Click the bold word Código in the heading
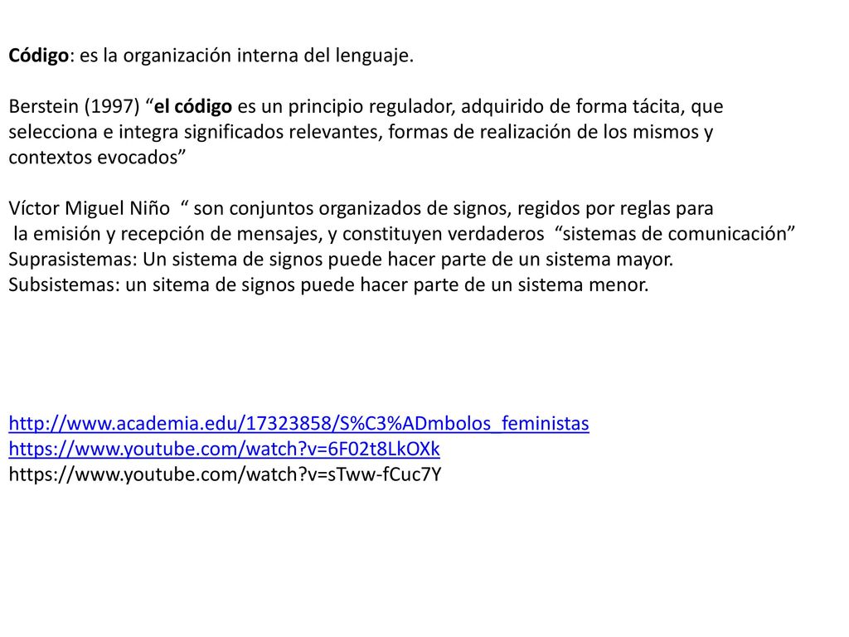 pyautogui.click(x=39, y=56)
